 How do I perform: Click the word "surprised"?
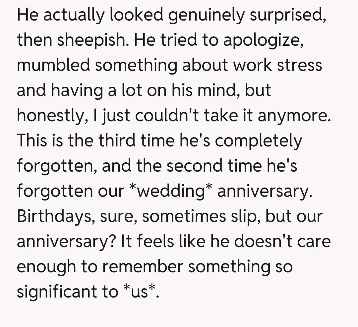[x=287, y=15]
